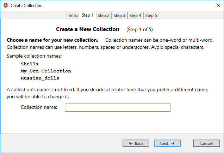Cancel the collection creation
Viewport: 224px width, 153px height.
tap(206, 143)
